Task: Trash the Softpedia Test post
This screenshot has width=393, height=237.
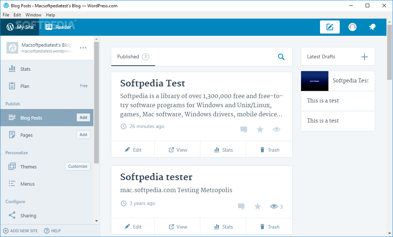Action: 269,150
